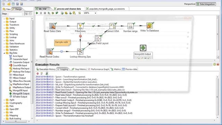Collapse the Big Data folder
Screen dimensions: 222x125
4,53
